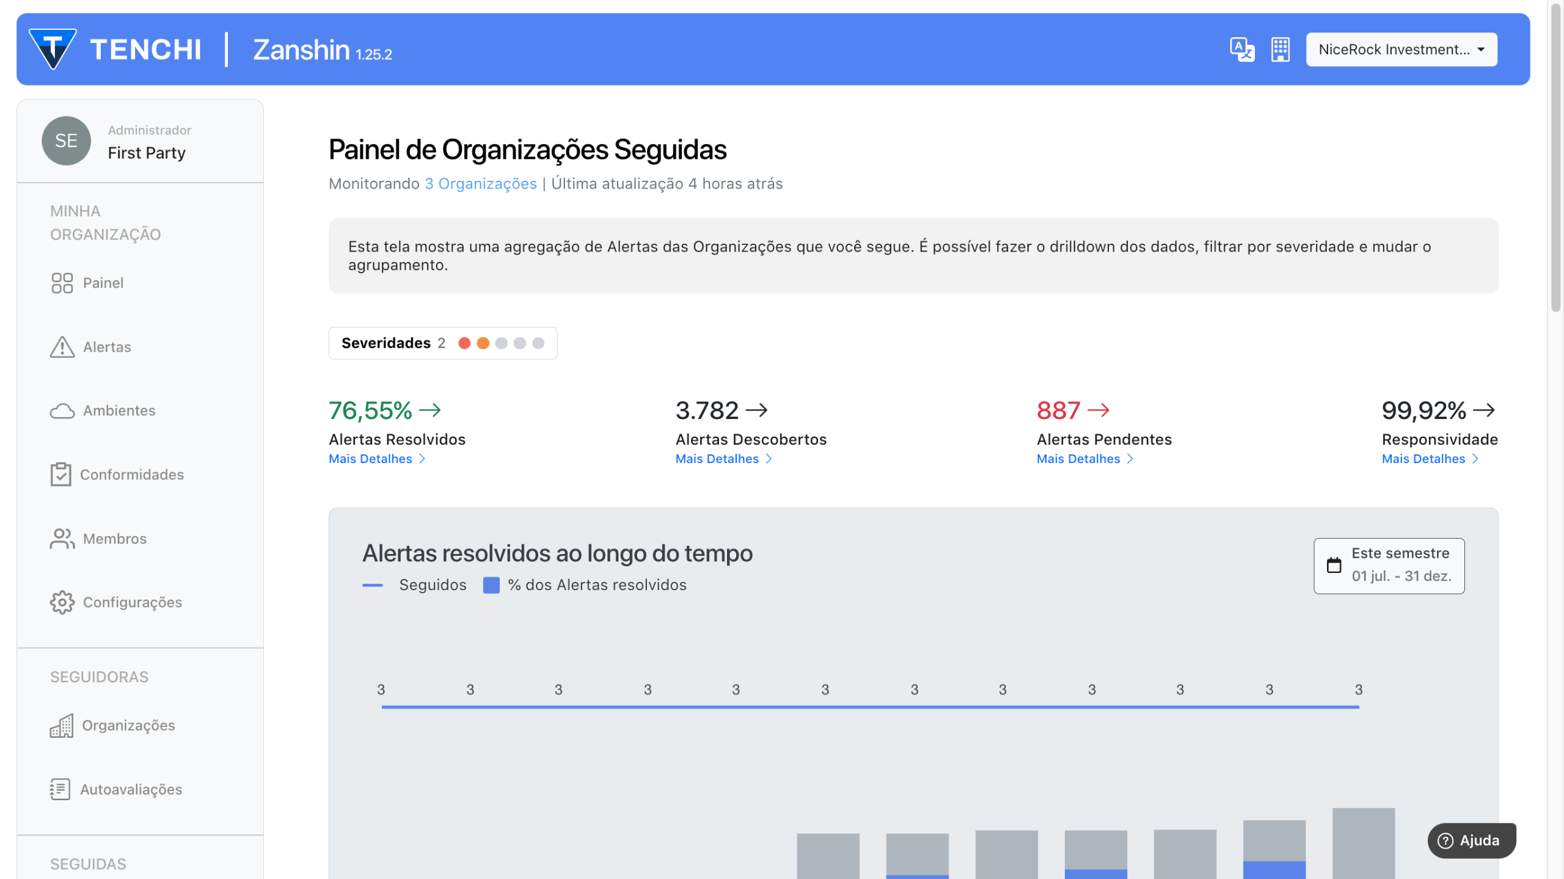Open the Configurações gear icon
Viewport: 1564px width, 879px height.
62,602
